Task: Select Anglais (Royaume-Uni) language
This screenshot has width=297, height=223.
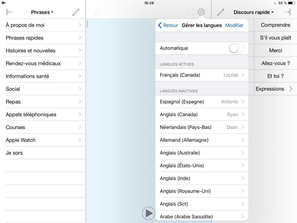Action: 202,191
